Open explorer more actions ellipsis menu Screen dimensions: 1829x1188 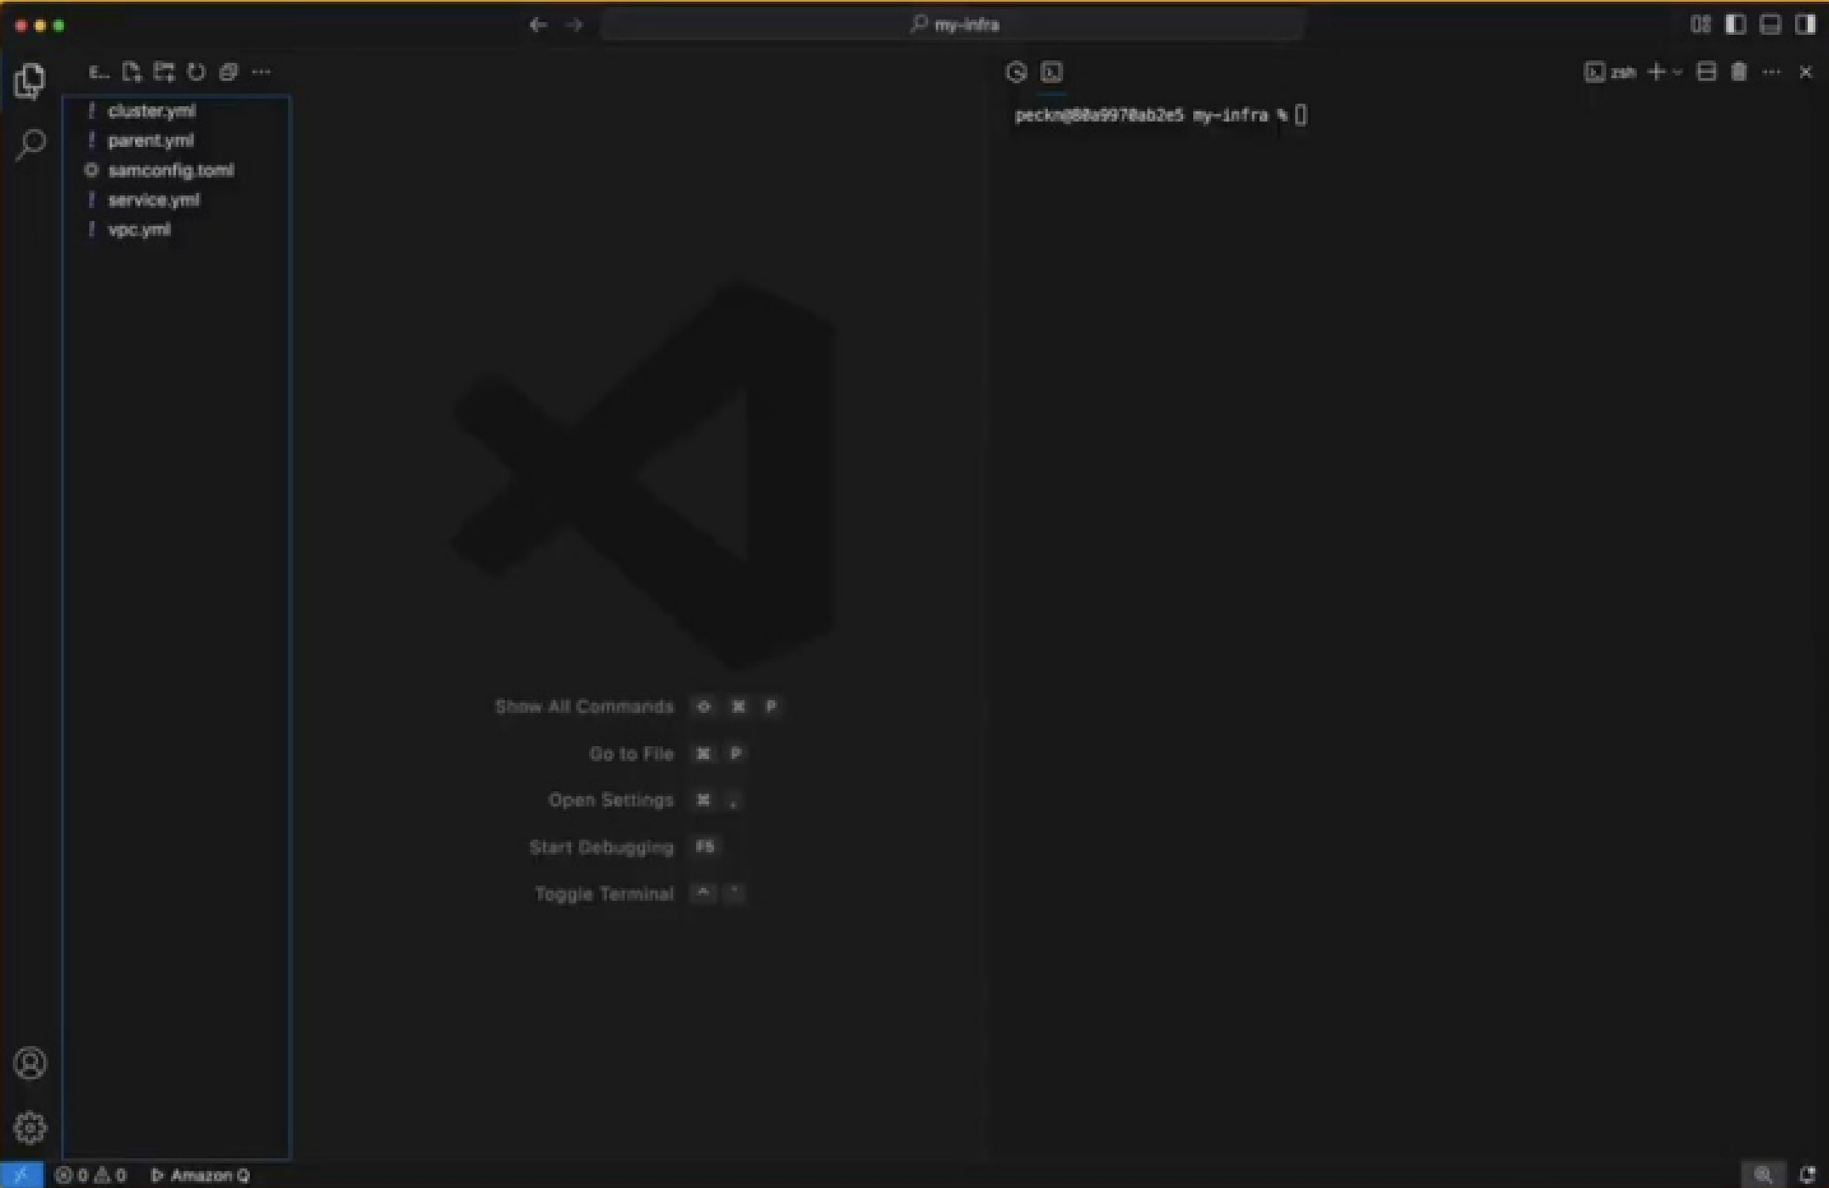click(x=262, y=72)
